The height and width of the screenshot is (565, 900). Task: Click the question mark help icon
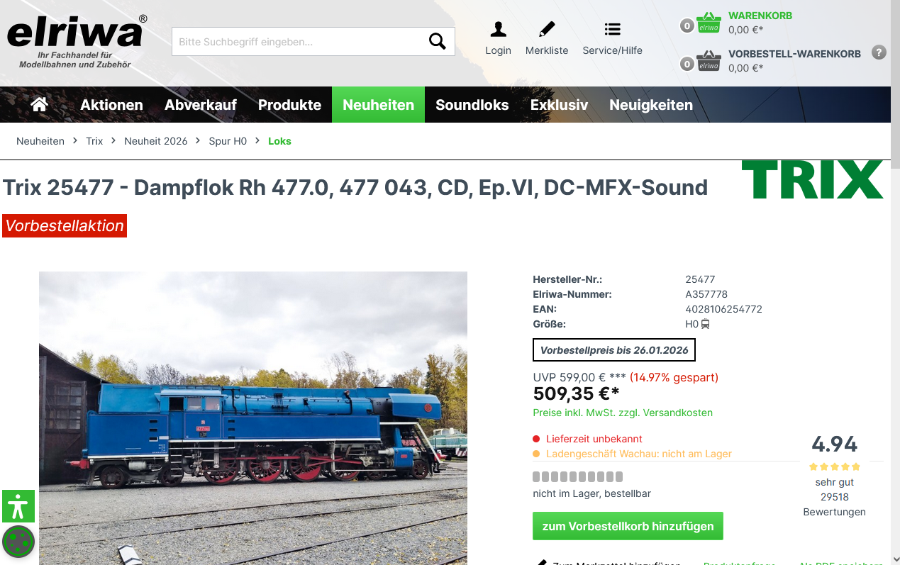click(879, 52)
